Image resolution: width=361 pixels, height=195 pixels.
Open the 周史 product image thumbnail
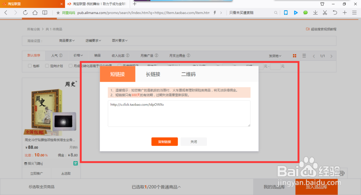(51, 108)
